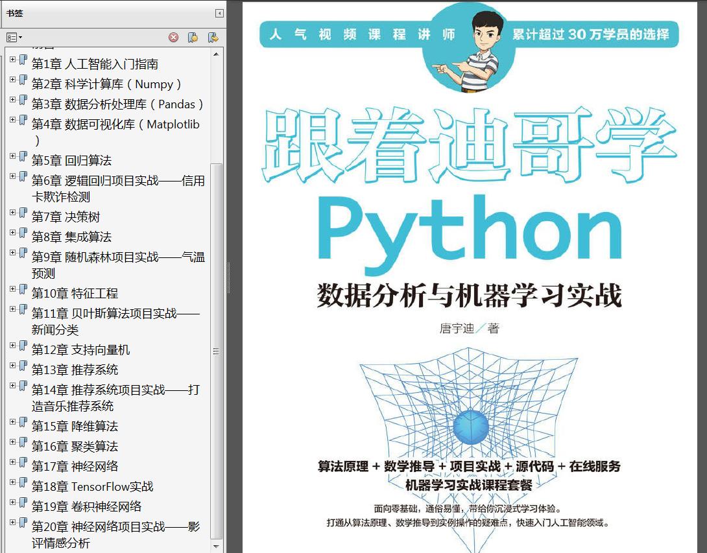This screenshot has height=553, width=707.
Task: Select 第15章 降维算法 bookmark
Action: point(75,427)
